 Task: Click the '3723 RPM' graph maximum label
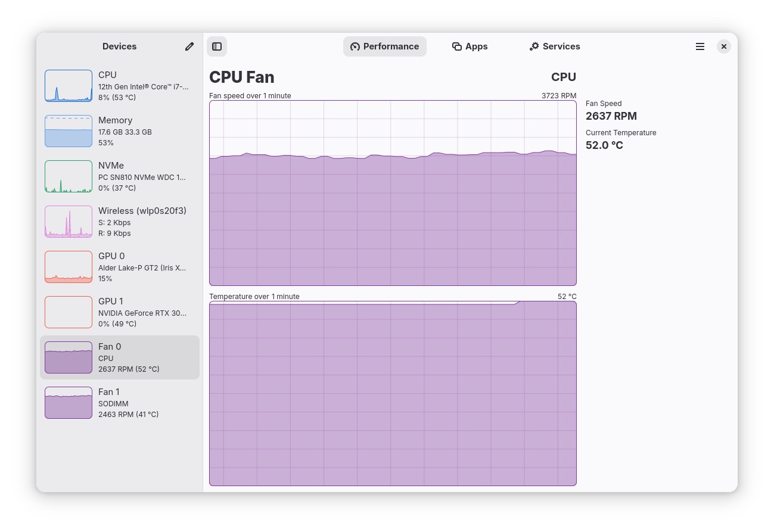(559, 96)
